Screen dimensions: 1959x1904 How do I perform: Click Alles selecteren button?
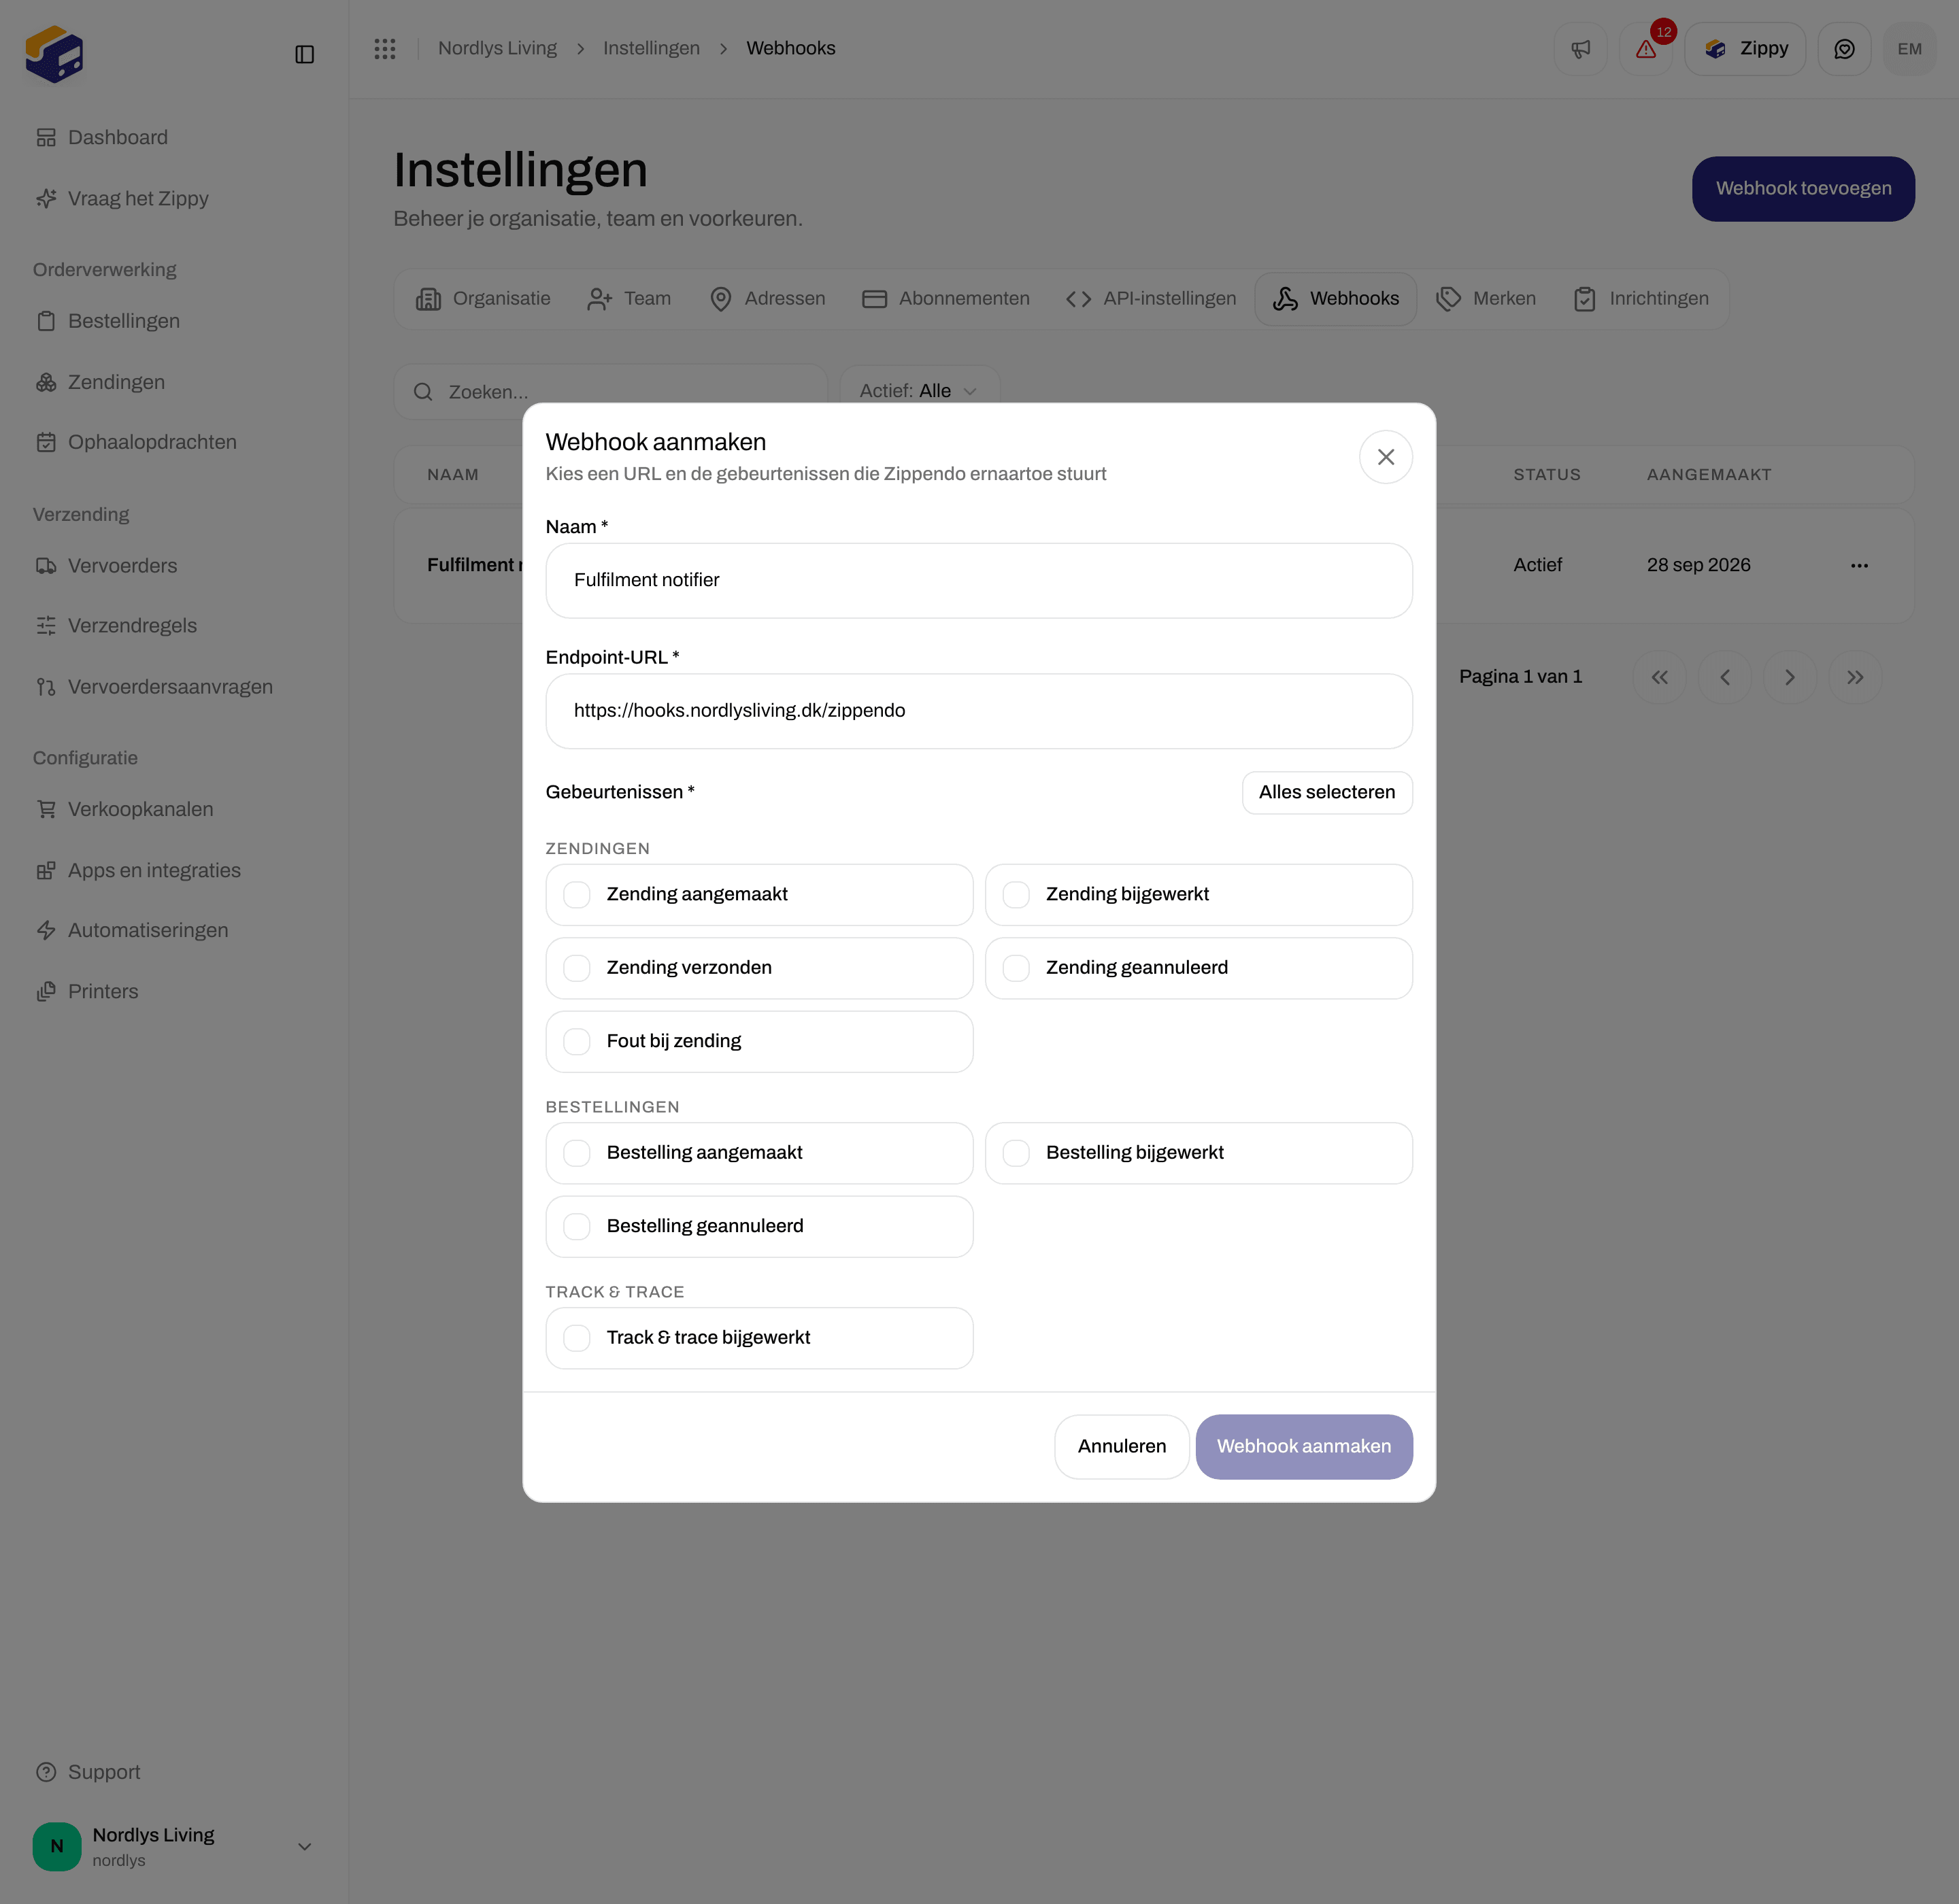click(1326, 793)
